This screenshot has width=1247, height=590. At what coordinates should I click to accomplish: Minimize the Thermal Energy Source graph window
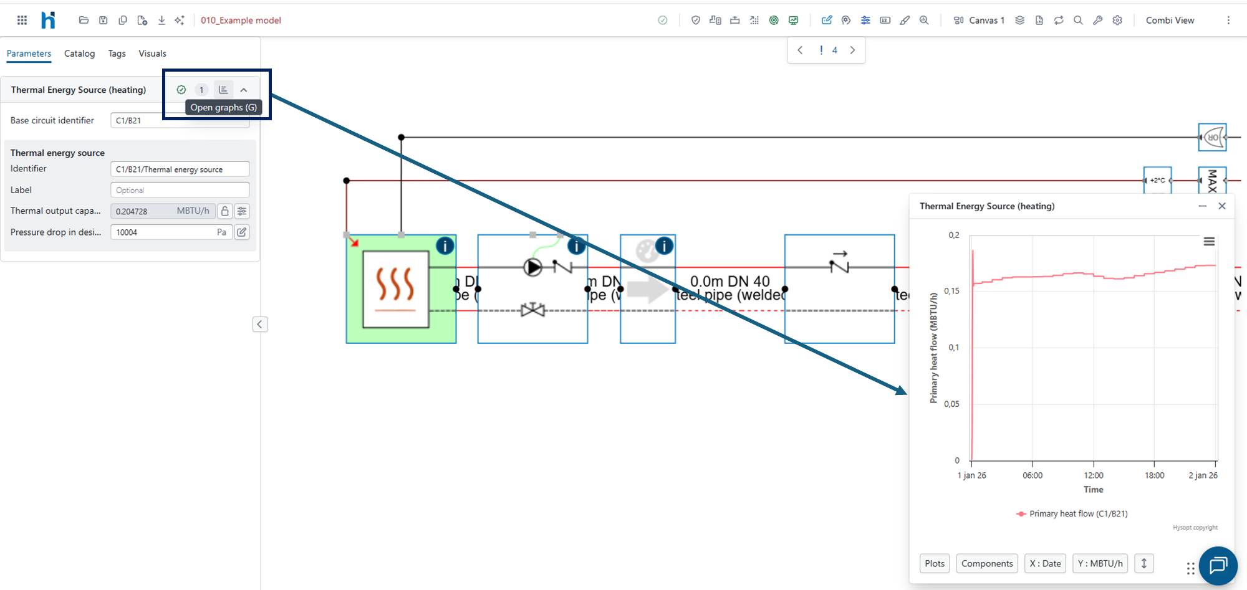point(1203,206)
